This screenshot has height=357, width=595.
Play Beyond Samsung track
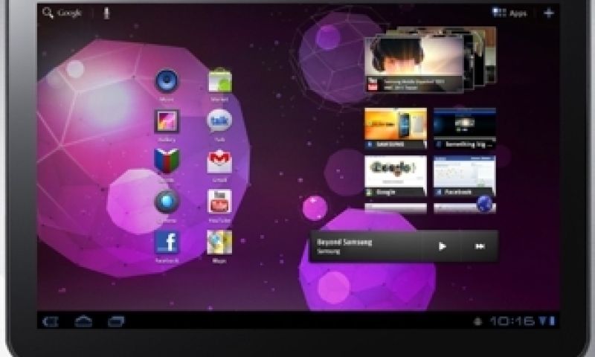[442, 247]
